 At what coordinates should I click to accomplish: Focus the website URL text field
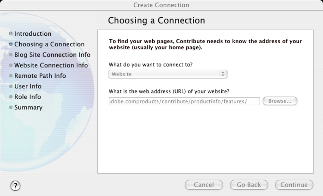[x=184, y=101]
